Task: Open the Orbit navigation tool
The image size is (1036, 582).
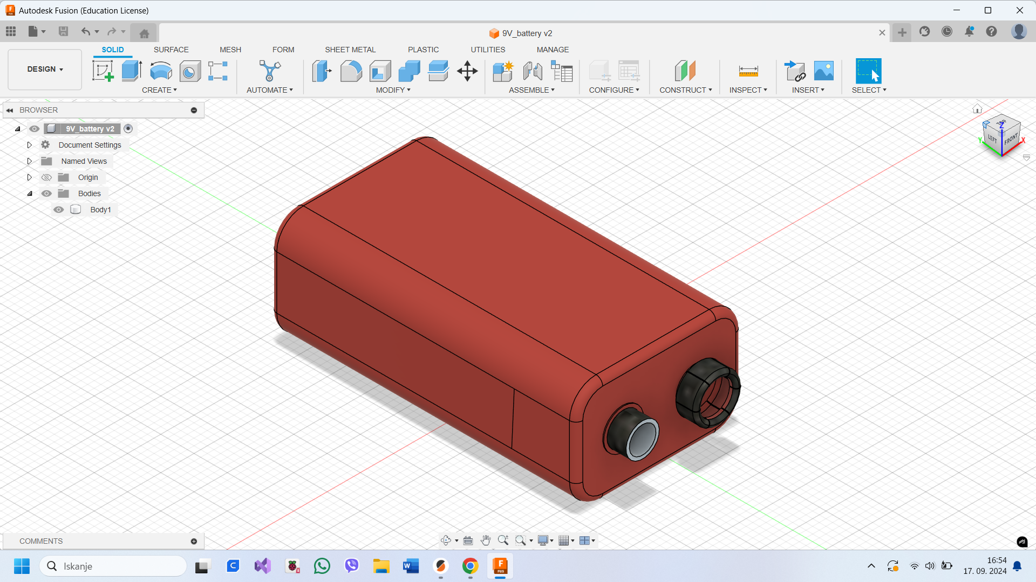Action: tap(446, 540)
